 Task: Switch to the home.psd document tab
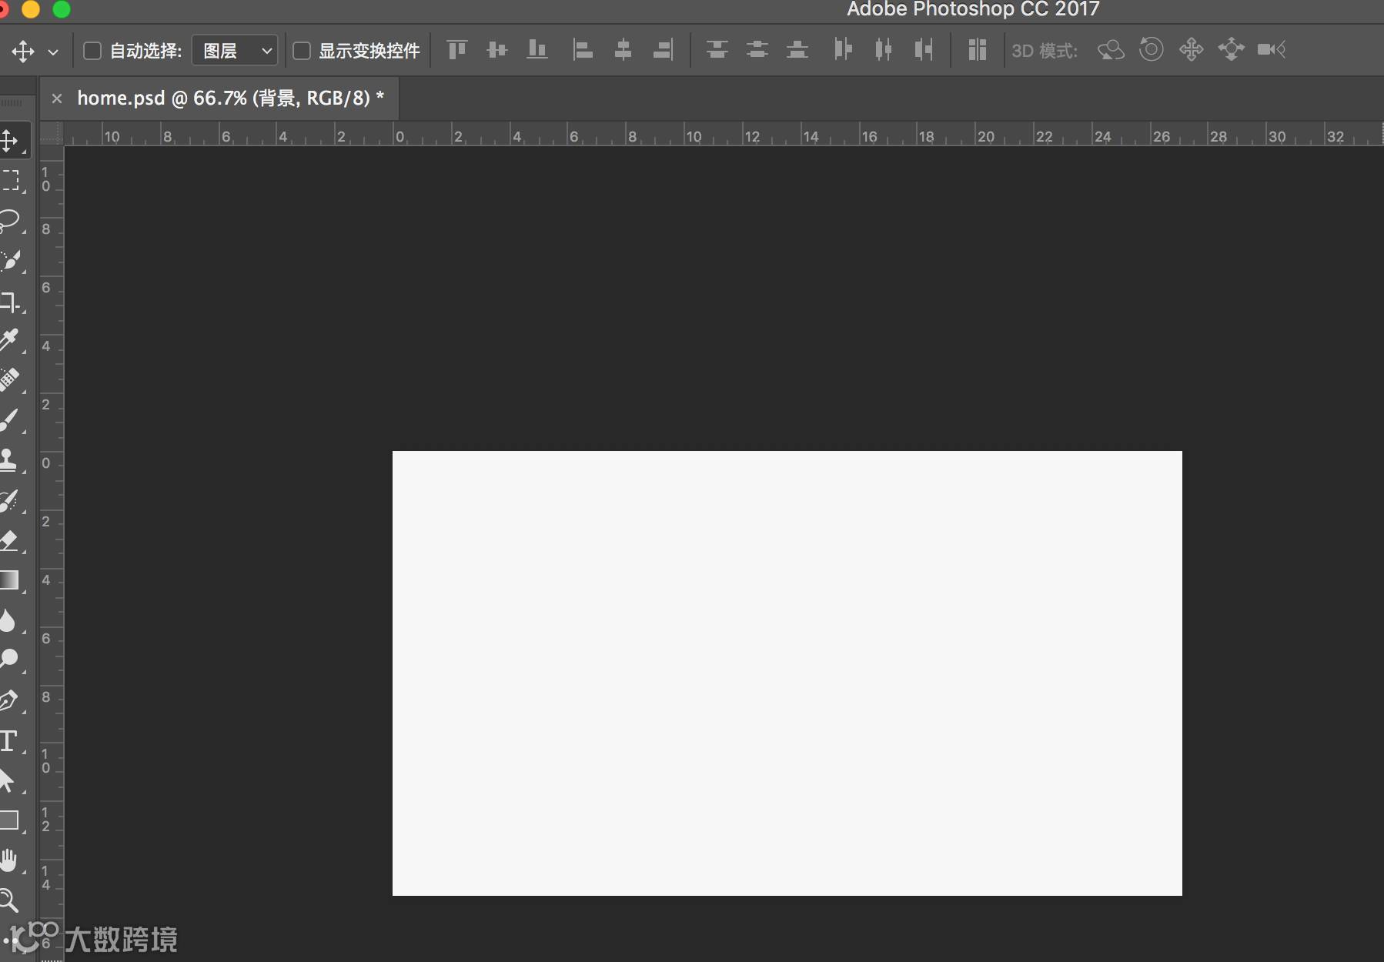coord(230,99)
